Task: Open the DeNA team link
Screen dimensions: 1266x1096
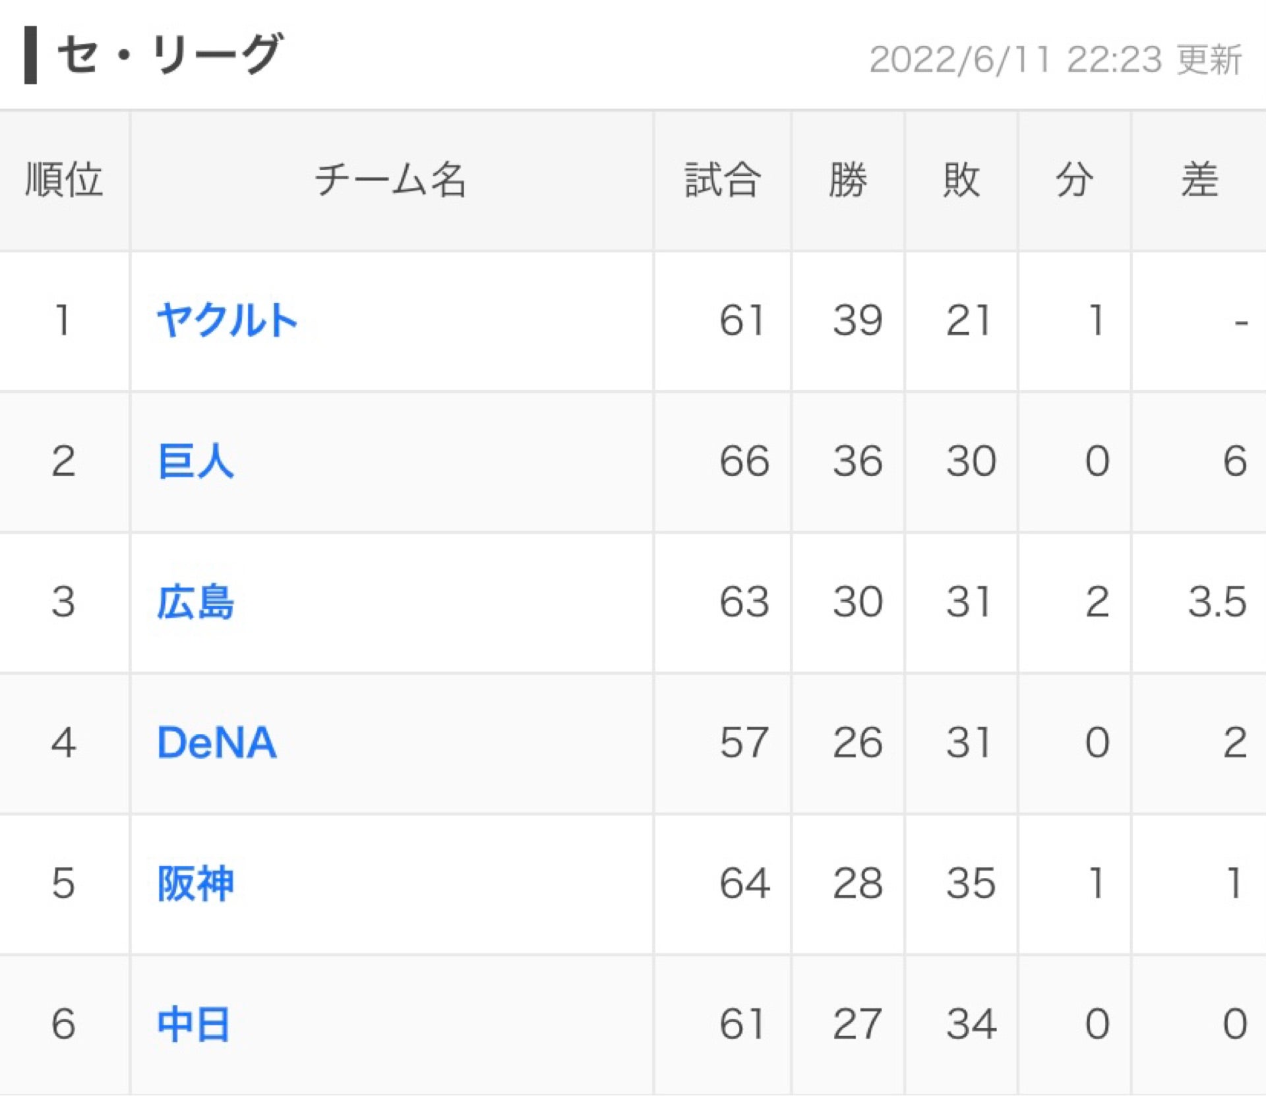Action: [217, 743]
